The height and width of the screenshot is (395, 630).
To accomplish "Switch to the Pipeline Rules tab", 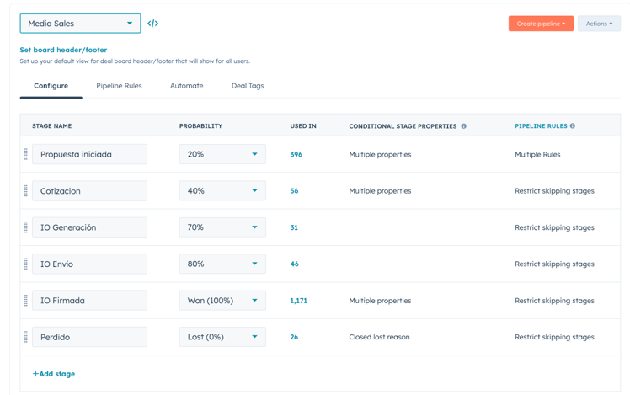I will [x=119, y=86].
